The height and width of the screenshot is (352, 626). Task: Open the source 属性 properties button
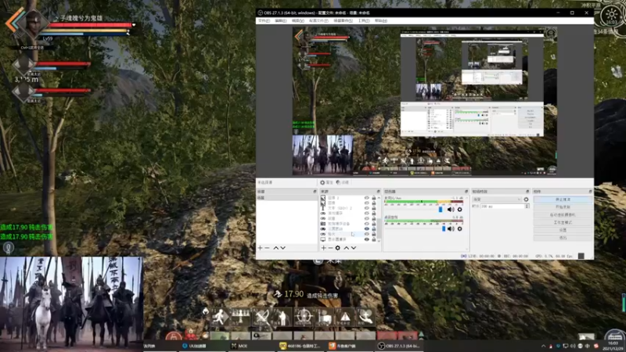click(326, 182)
